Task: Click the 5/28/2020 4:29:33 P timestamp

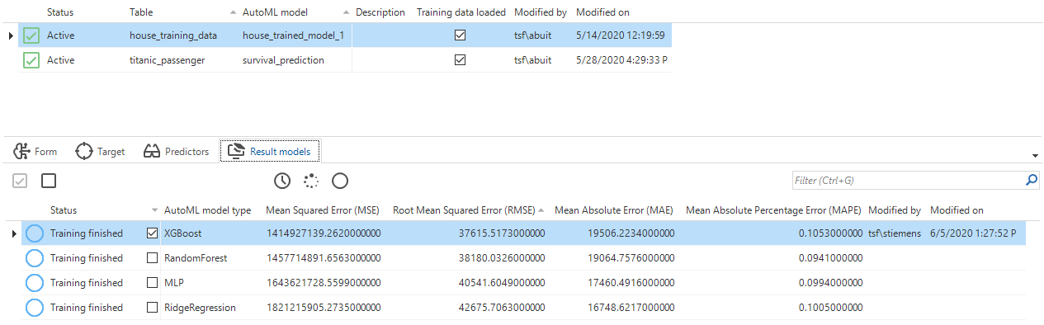Action: point(621,60)
